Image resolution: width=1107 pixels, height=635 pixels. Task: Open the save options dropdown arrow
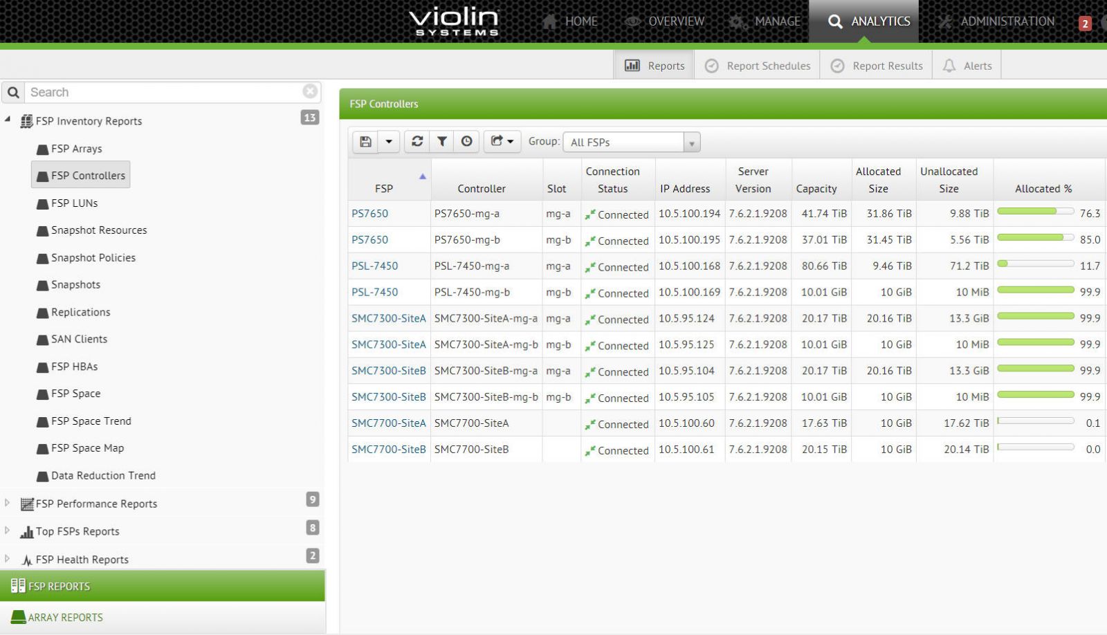click(389, 142)
